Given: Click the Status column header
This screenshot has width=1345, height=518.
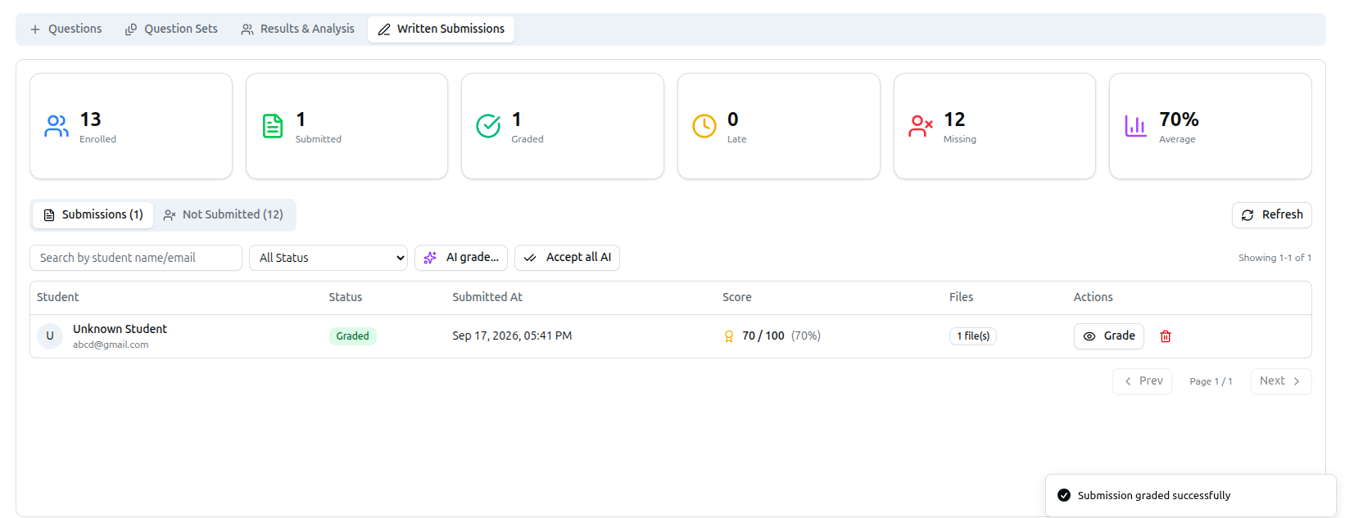Looking at the screenshot, I should click(x=346, y=297).
